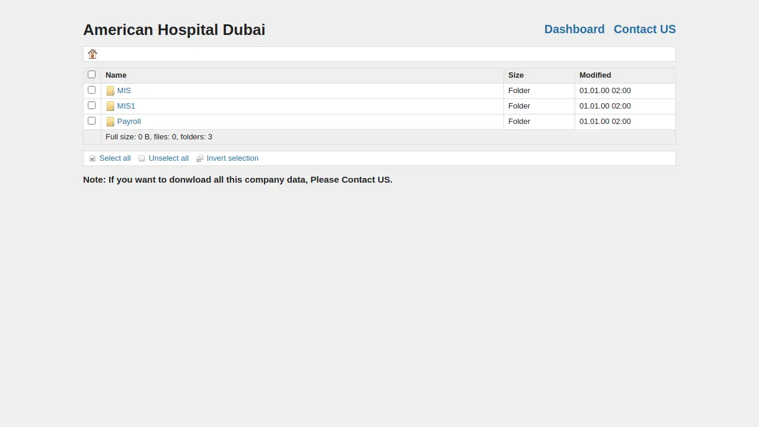
Task: Click the icon beside Invert selection
Action: click(x=200, y=158)
